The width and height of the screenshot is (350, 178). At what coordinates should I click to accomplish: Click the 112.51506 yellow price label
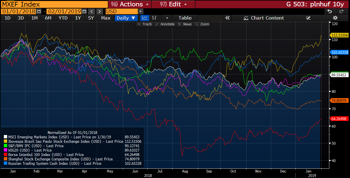coord(340,35)
